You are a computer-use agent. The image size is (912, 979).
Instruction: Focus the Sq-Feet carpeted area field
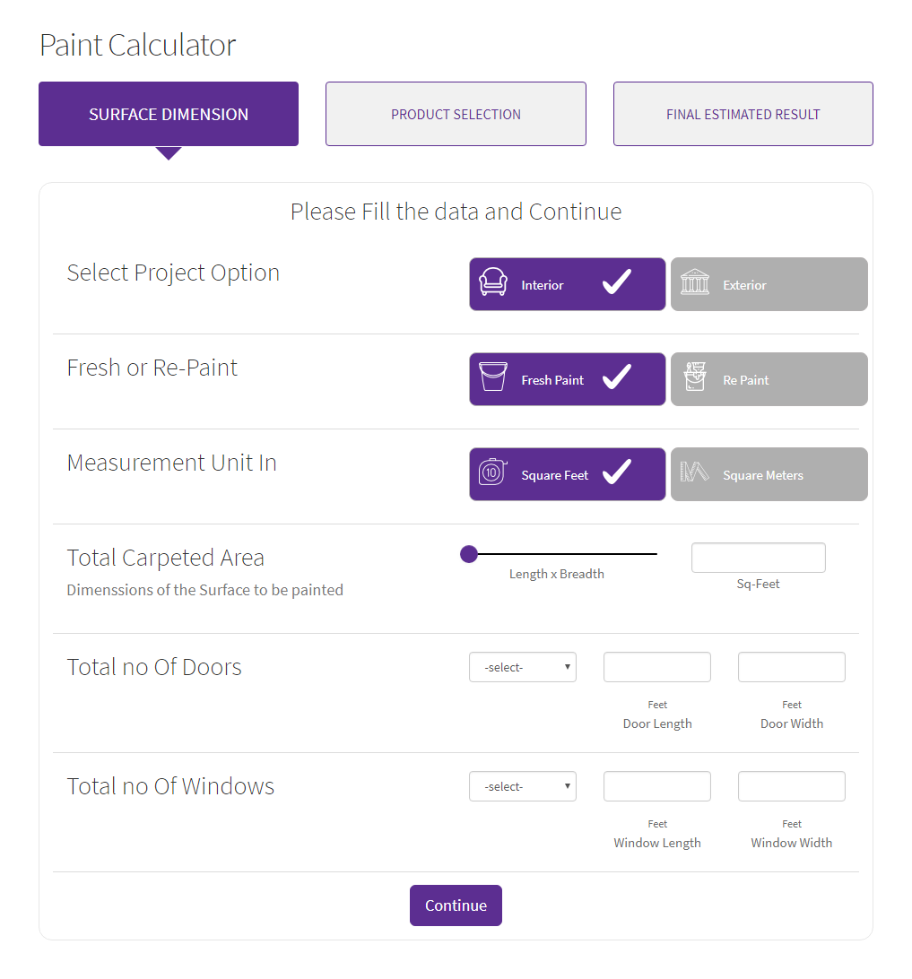[x=758, y=558]
